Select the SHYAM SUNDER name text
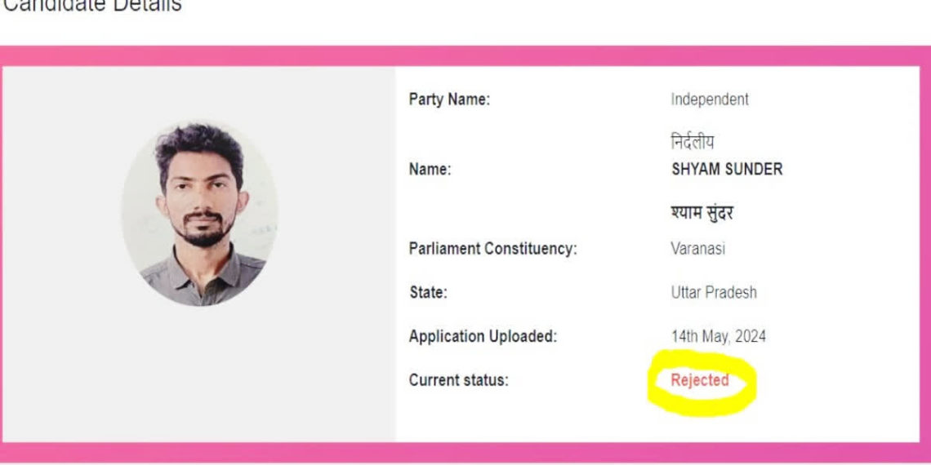The height and width of the screenshot is (465, 931). tap(727, 170)
